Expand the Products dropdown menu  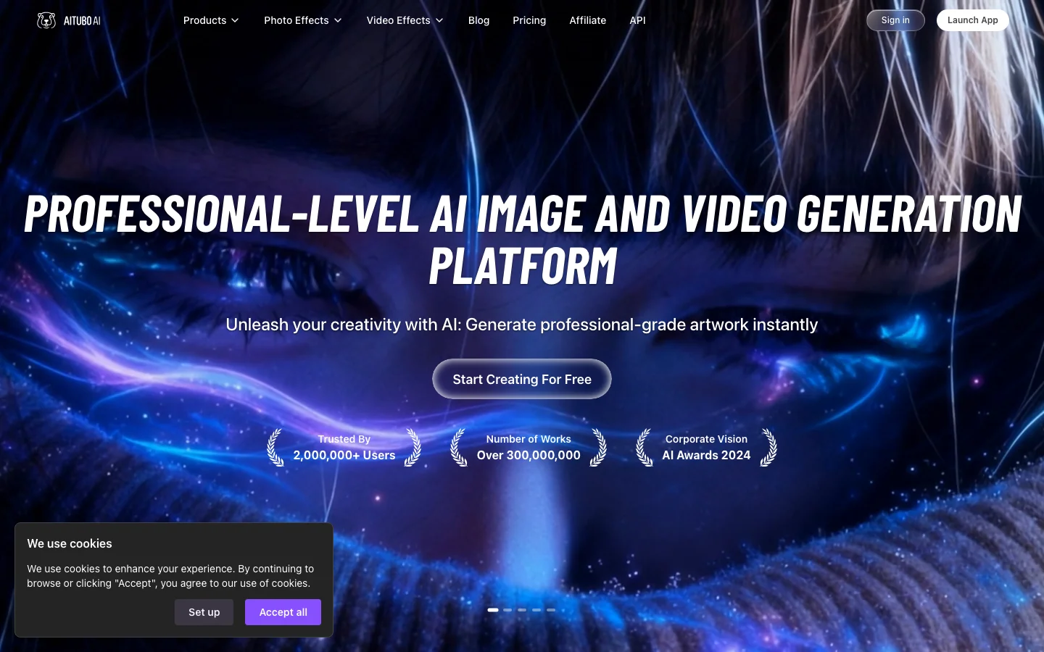(x=211, y=20)
